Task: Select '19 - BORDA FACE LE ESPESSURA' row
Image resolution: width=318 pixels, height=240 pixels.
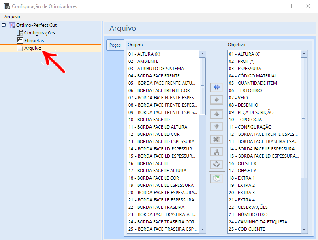Action: (163, 186)
